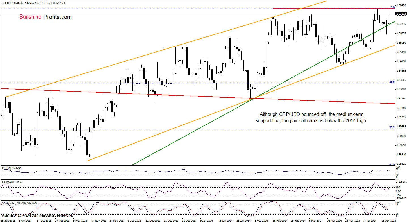
Task: Click the 282.6171 CCI scale value
Action: [x=401, y=182]
